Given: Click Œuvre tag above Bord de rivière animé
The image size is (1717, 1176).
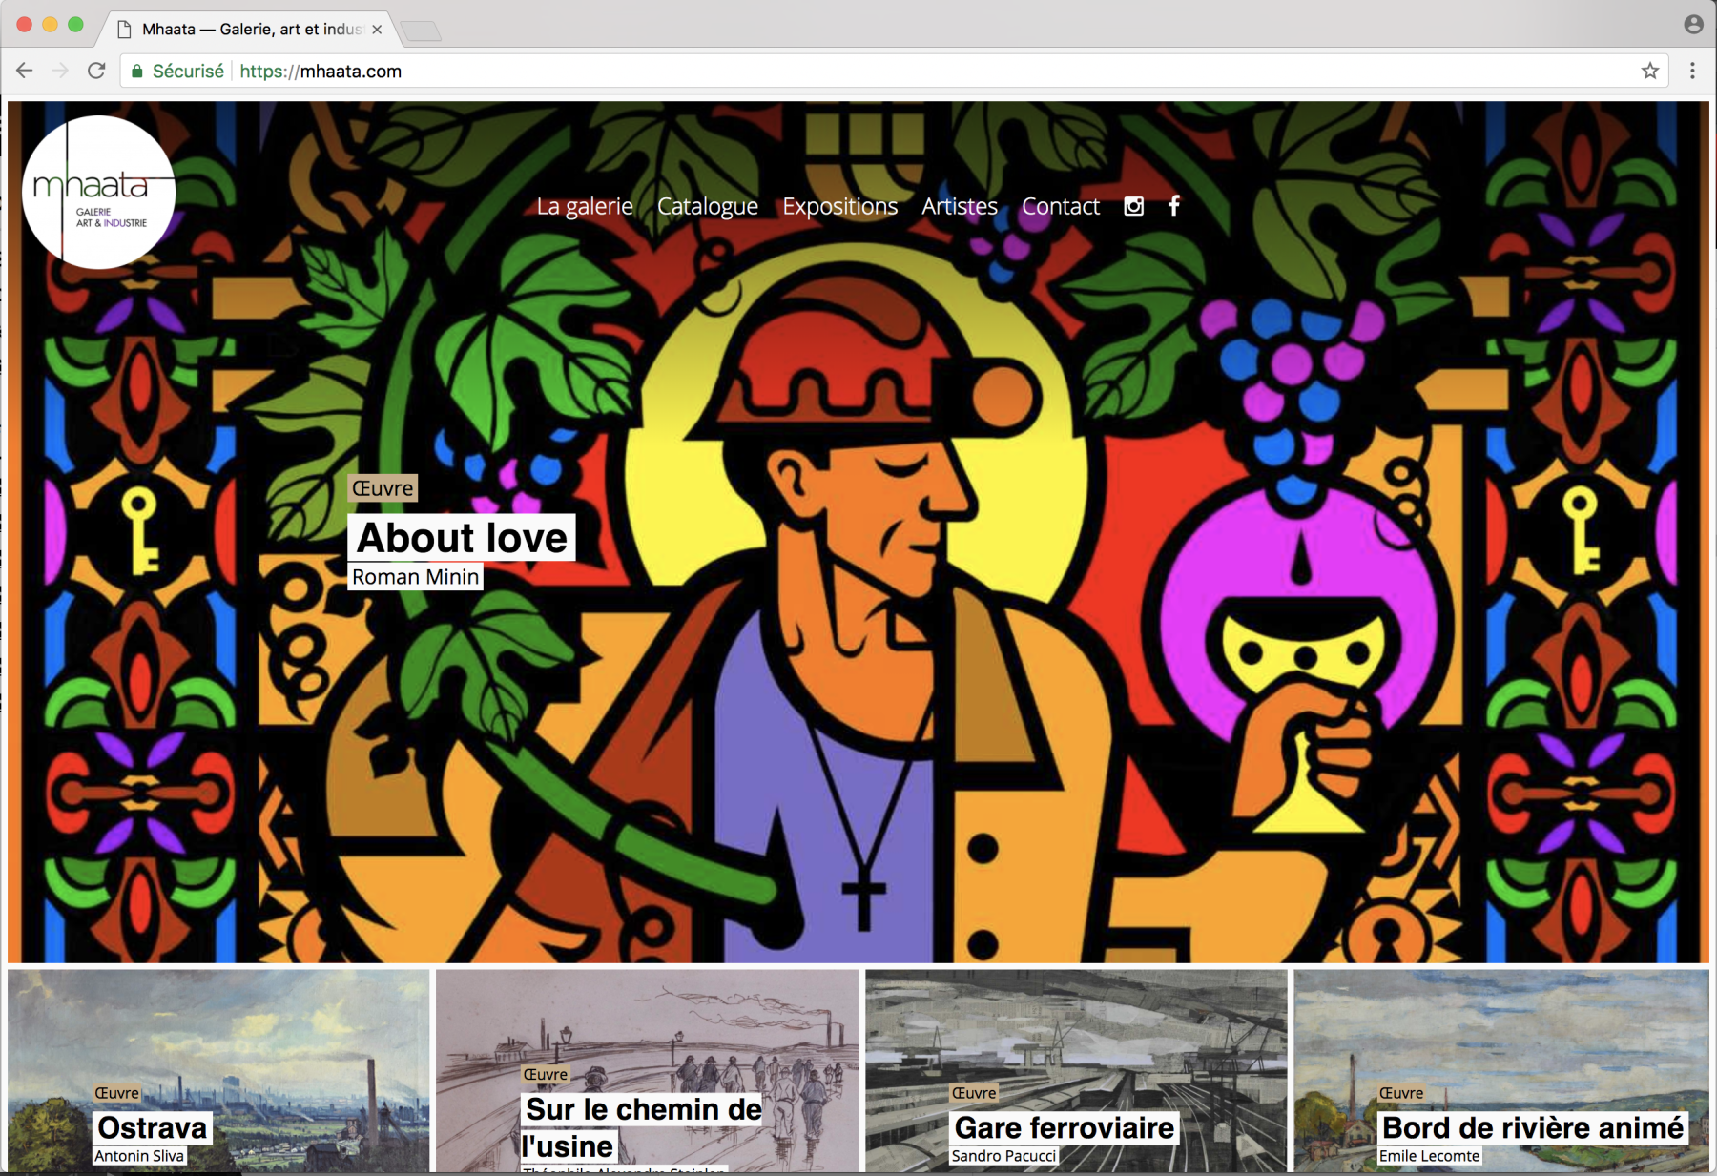Looking at the screenshot, I should (x=1401, y=1093).
